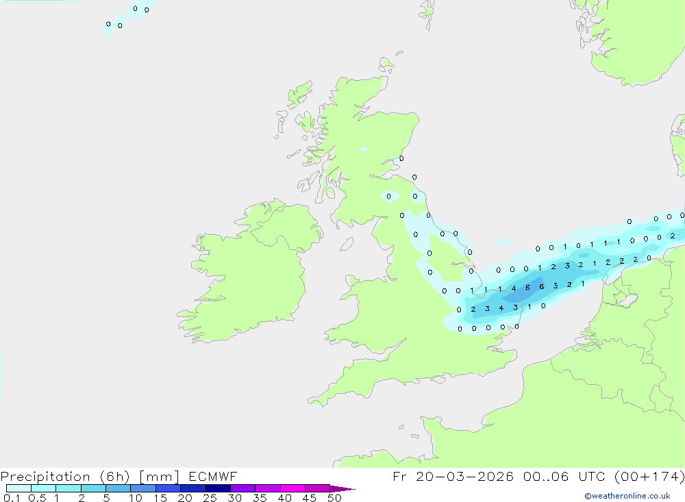Click the "Precipitation (6h)" title text
The height and width of the screenshot is (502, 685).
65,477
